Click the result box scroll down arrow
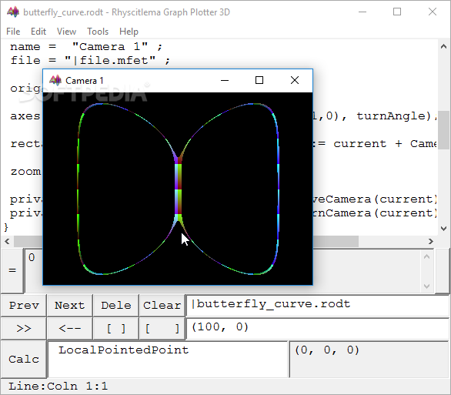The width and height of the screenshot is (451, 395). tap(427, 286)
